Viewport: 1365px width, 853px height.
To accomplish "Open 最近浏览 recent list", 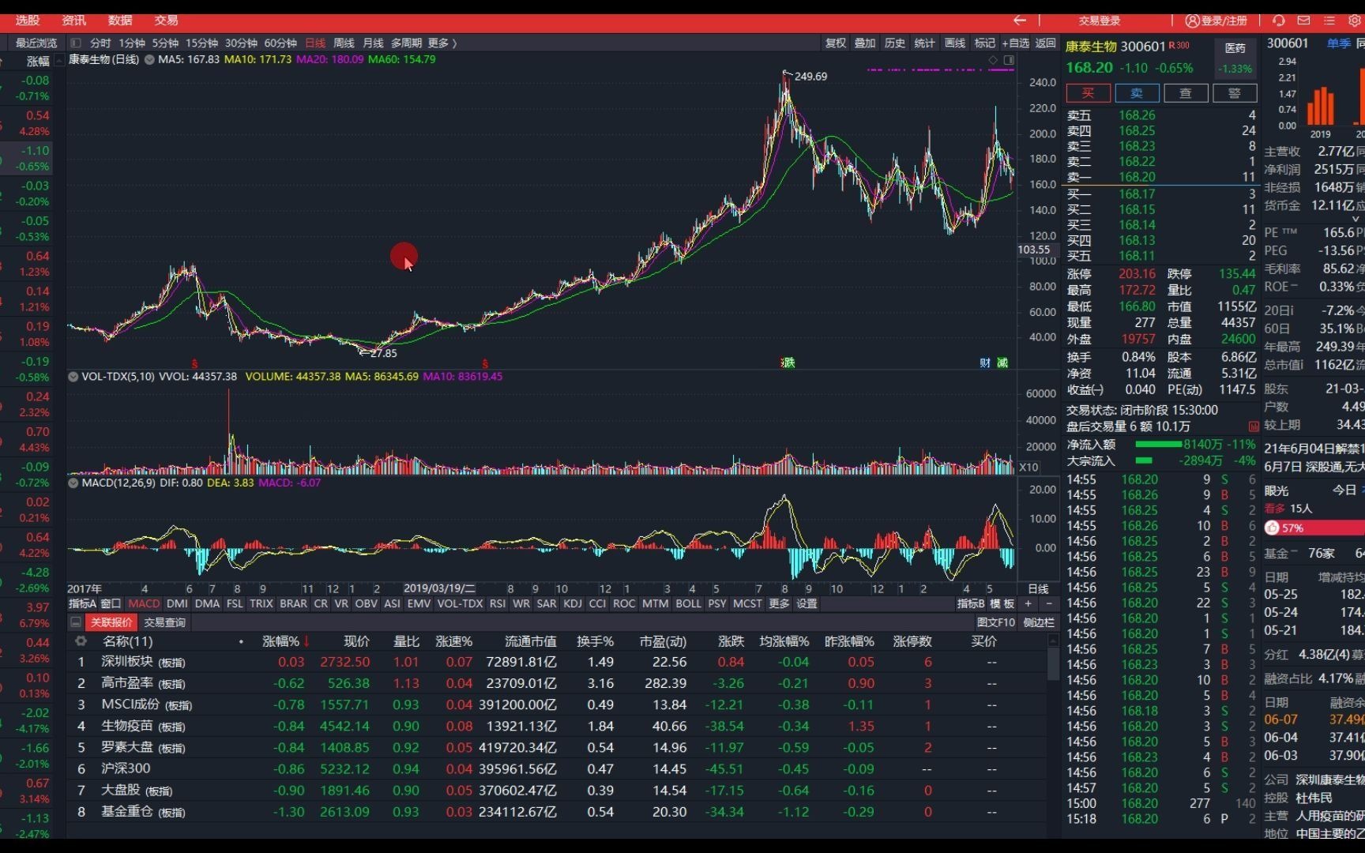I will [36, 43].
